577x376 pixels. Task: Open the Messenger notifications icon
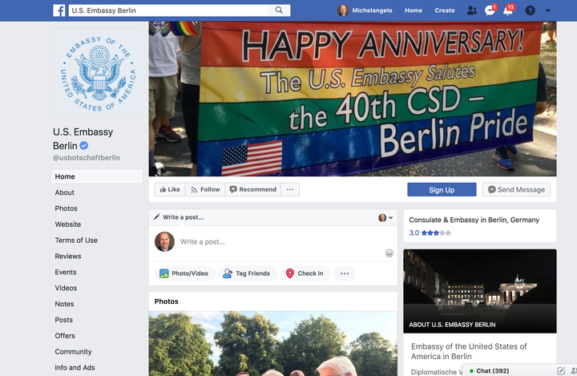(490, 10)
